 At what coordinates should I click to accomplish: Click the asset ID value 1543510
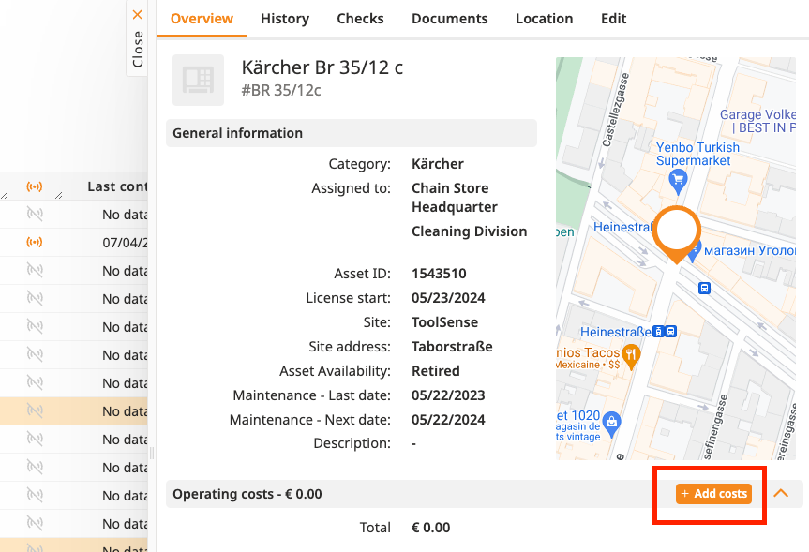click(439, 274)
